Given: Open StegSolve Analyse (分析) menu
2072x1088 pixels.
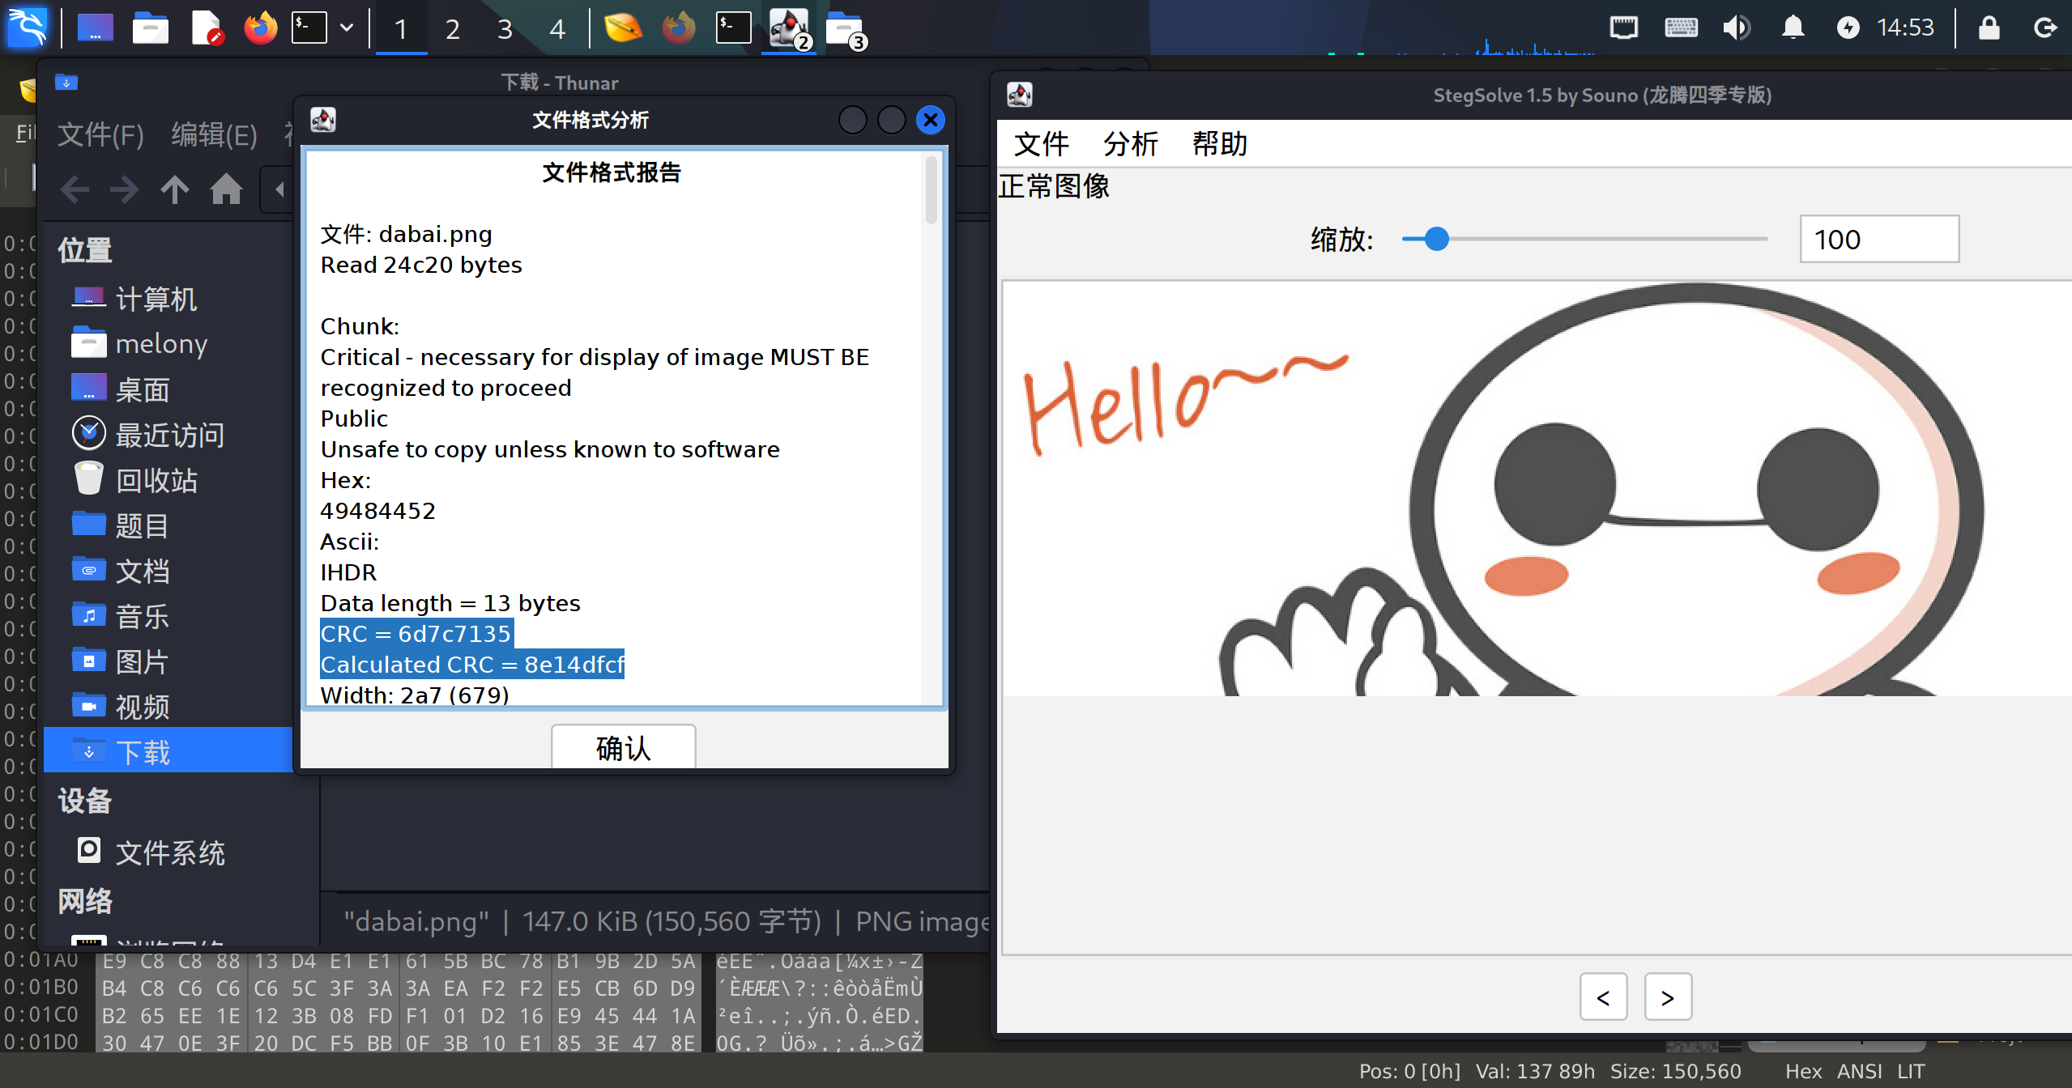Looking at the screenshot, I should coord(1130,144).
